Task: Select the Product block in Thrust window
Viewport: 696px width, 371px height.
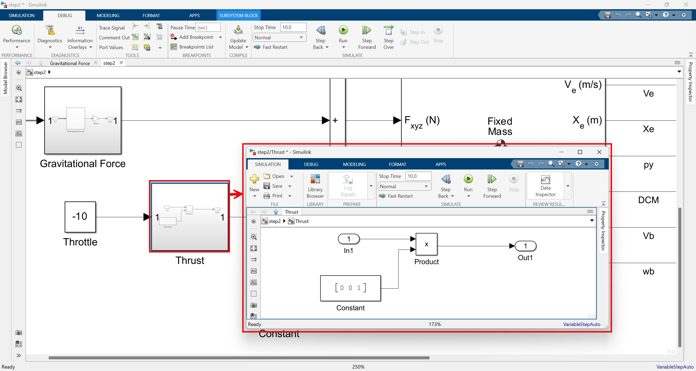Action: pos(426,244)
